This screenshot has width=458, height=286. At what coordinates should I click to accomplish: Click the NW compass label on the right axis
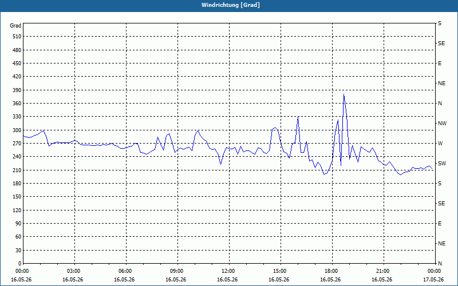(x=442, y=124)
